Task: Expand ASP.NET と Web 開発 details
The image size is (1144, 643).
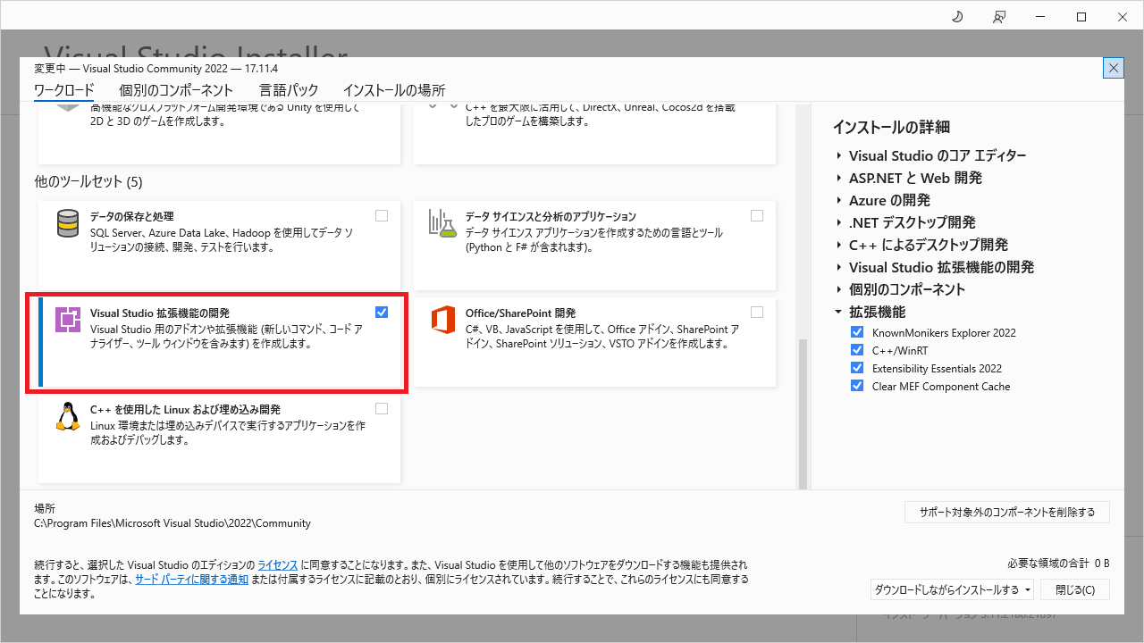Action: (839, 178)
